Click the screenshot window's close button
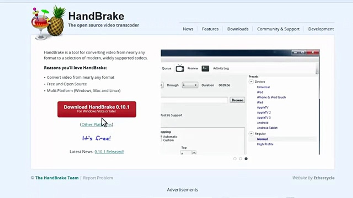Image resolution: width=353 pixels, height=198 pixels. [x=312, y=52]
